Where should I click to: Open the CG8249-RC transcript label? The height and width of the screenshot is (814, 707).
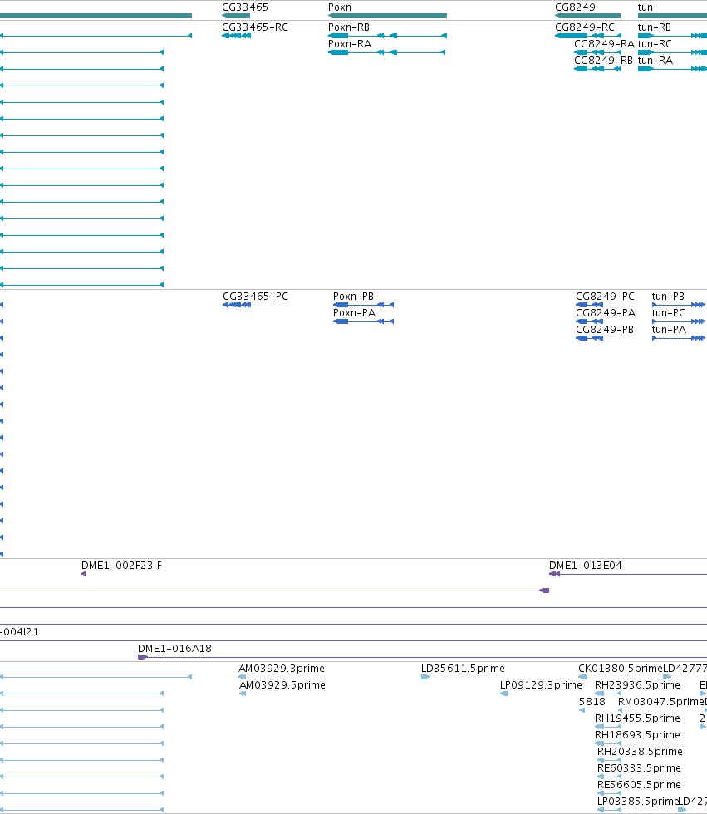coord(585,27)
